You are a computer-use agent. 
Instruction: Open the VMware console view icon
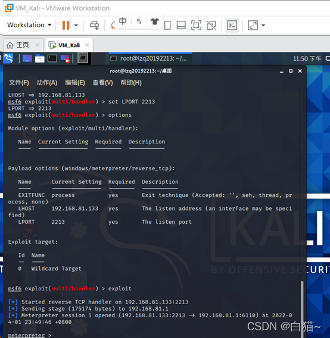tap(232, 25)
